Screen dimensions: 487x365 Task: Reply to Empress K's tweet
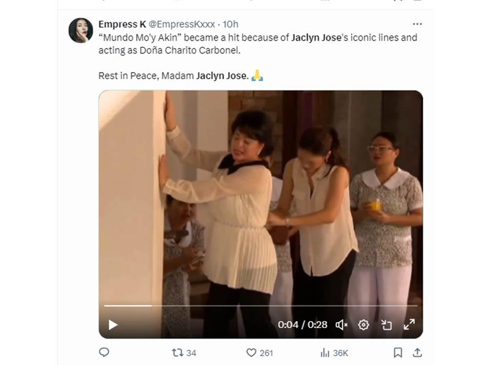pos(104,353)
